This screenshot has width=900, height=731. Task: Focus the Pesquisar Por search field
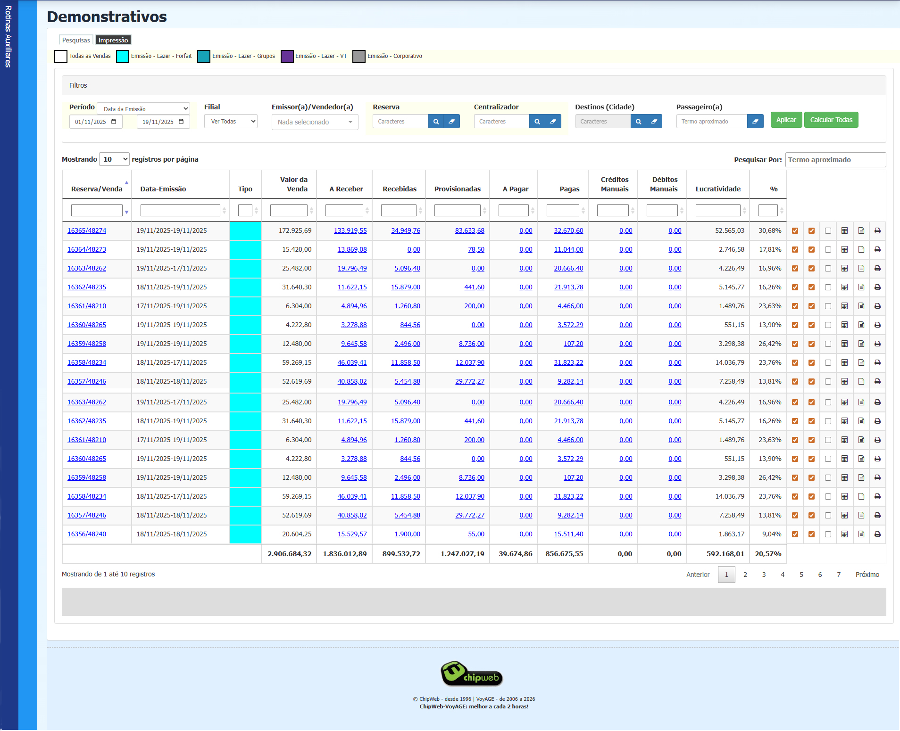835,160
